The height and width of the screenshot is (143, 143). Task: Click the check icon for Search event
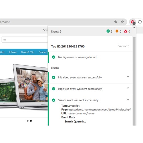tap(53, 100)
